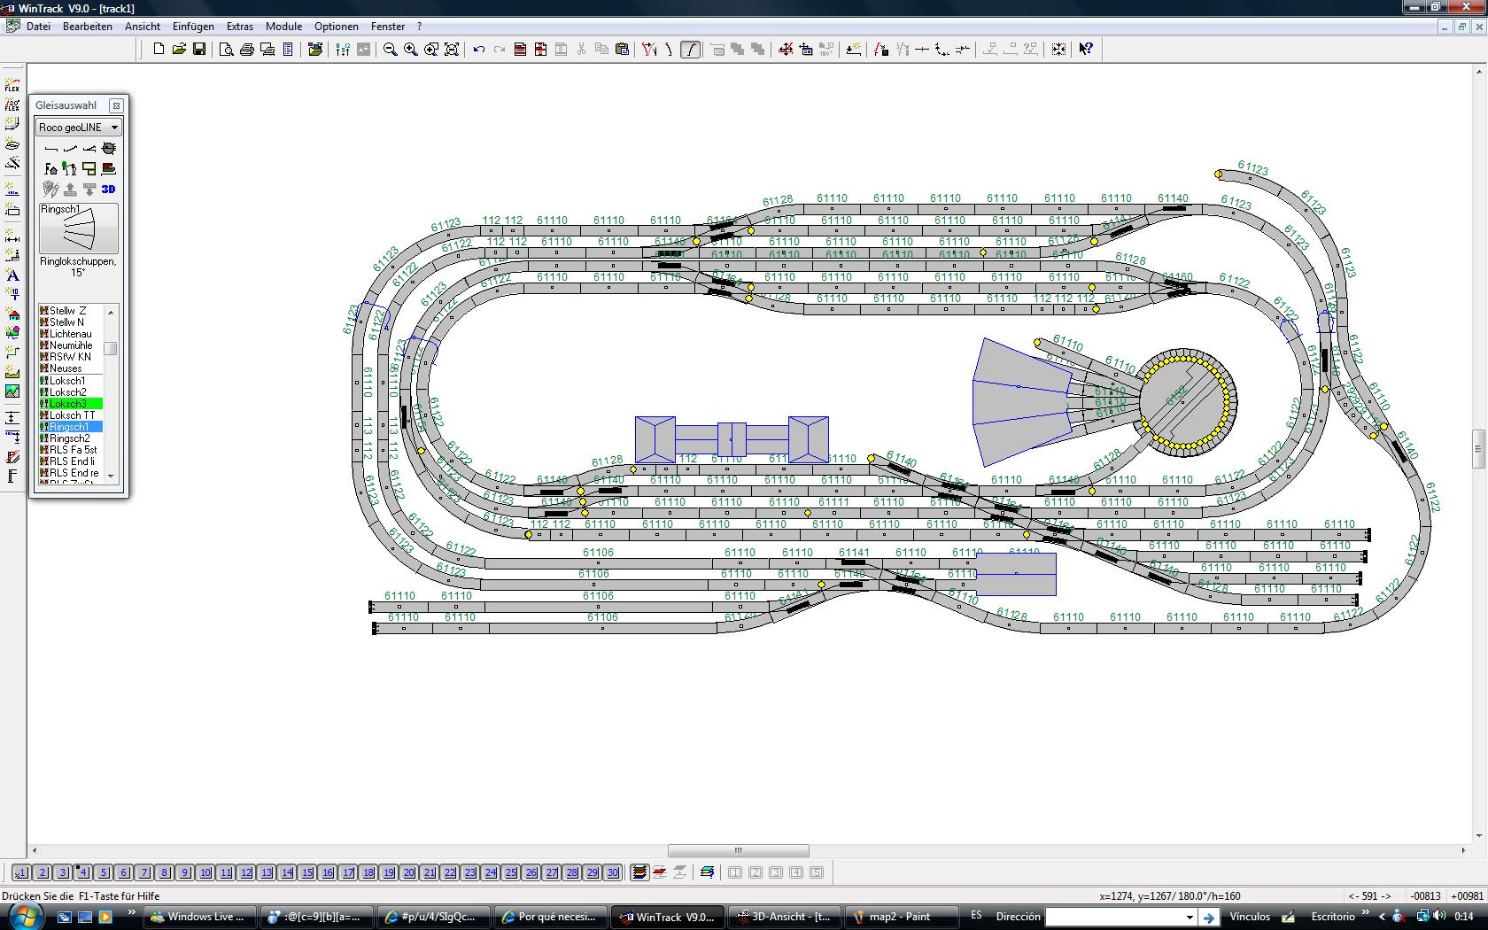The height and width of the screenshot is (930, 1488).
Task: Click vertical scrollbar thumb at right edge
Action: coord(1478,448)
